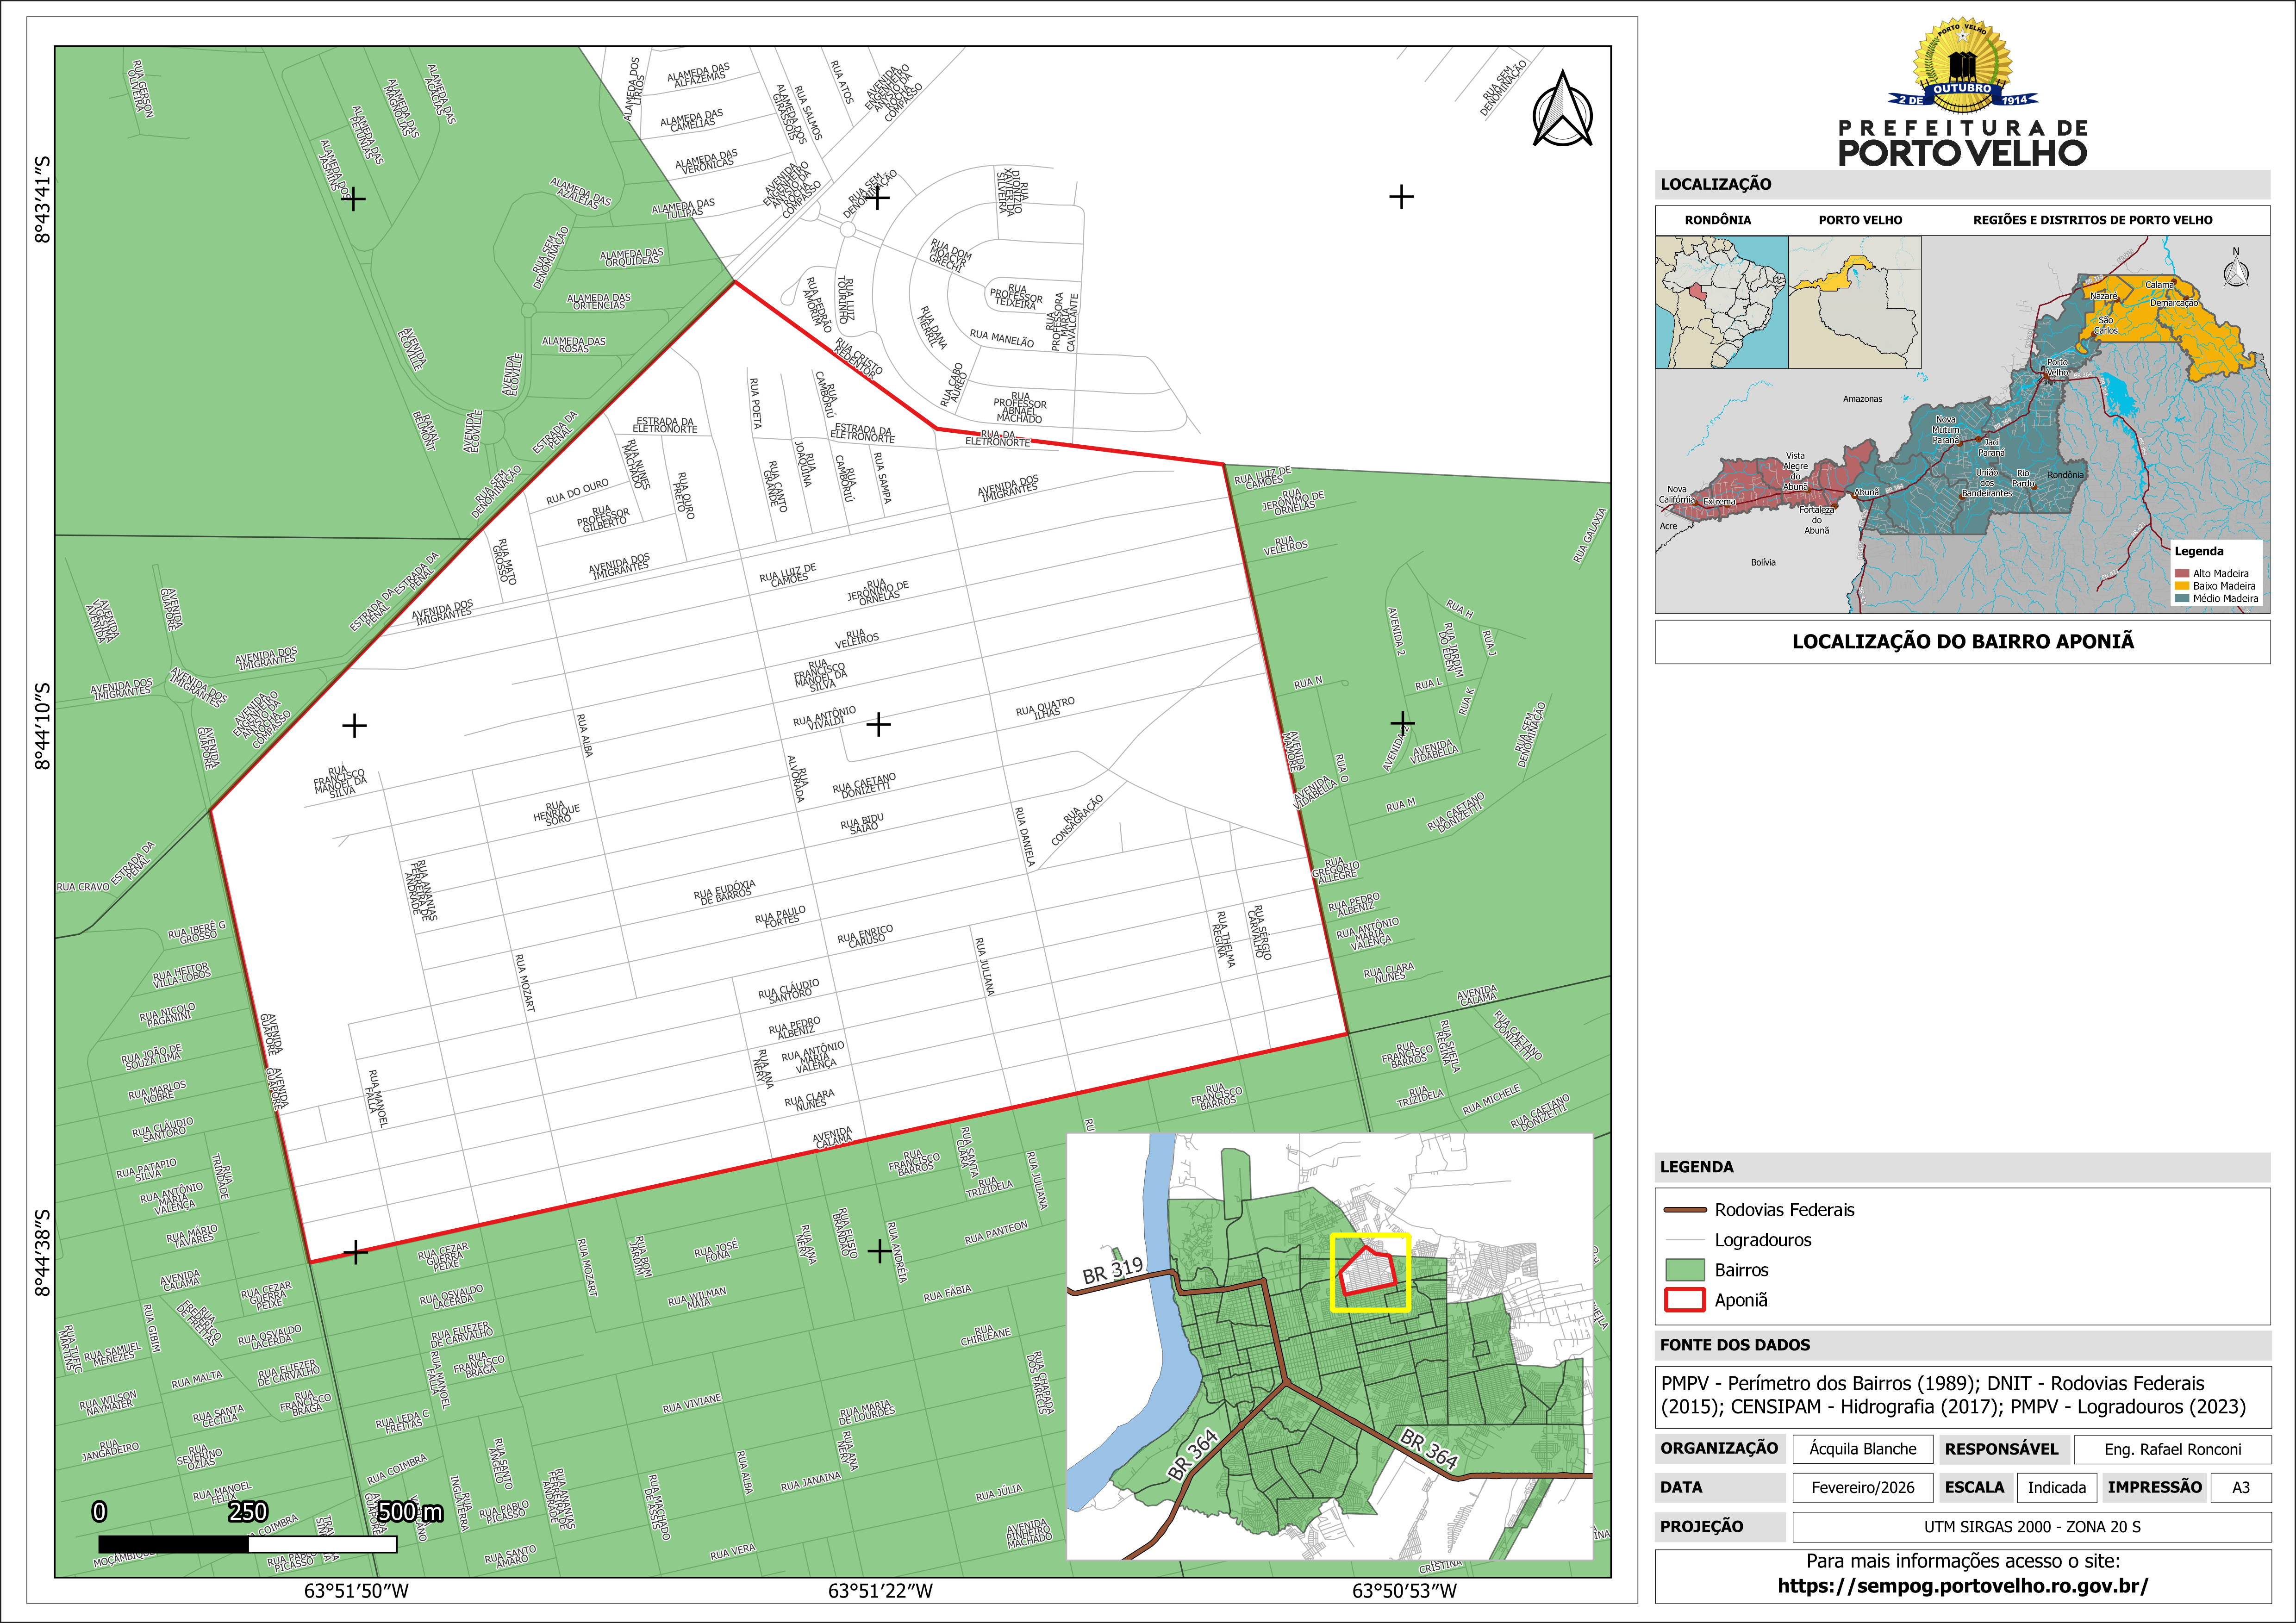Click the Rodovias Federais brown line symbol
2296x1623 pixels.
pos(1685,1210)
